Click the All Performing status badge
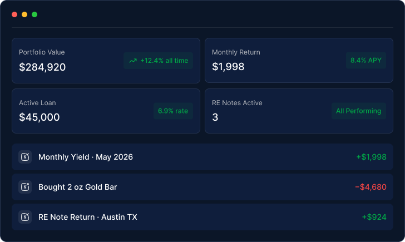 coord(359,111)
